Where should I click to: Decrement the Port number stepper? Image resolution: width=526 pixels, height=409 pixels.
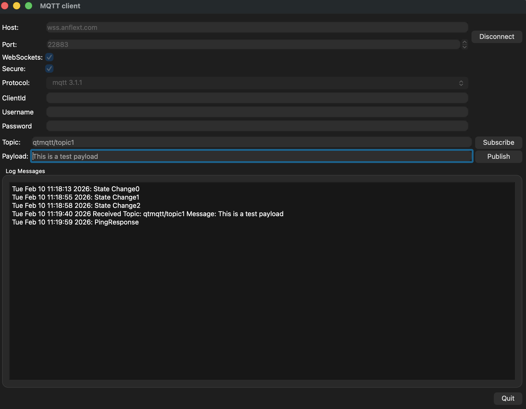pos(464,47)
